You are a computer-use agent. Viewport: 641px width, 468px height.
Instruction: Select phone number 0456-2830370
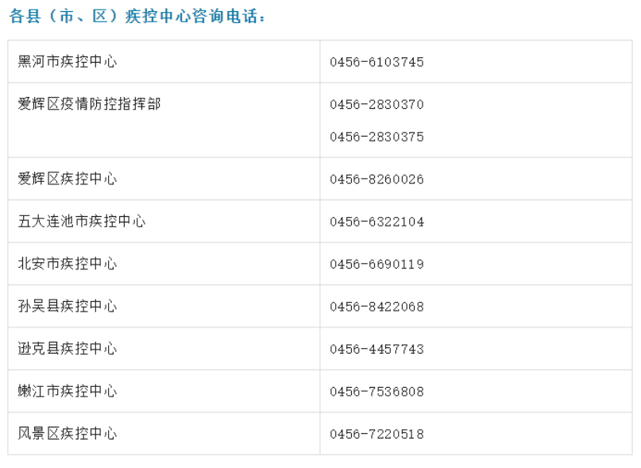pyautogui.click(x=376, y=105)
